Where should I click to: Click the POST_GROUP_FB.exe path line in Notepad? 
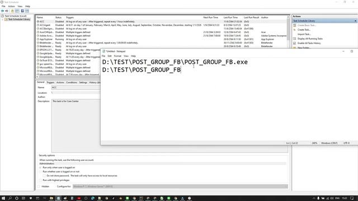point(175,62)
